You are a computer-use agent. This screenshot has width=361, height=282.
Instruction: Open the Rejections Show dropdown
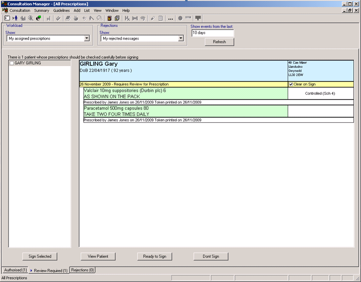(x=181, y=38)
